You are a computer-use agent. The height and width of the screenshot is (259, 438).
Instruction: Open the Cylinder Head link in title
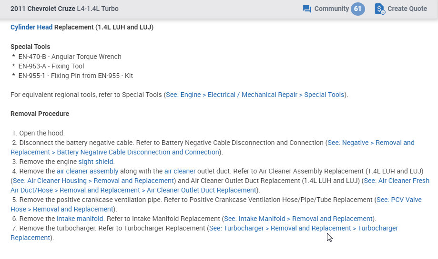pyautogui.click(x=31, y=27)
